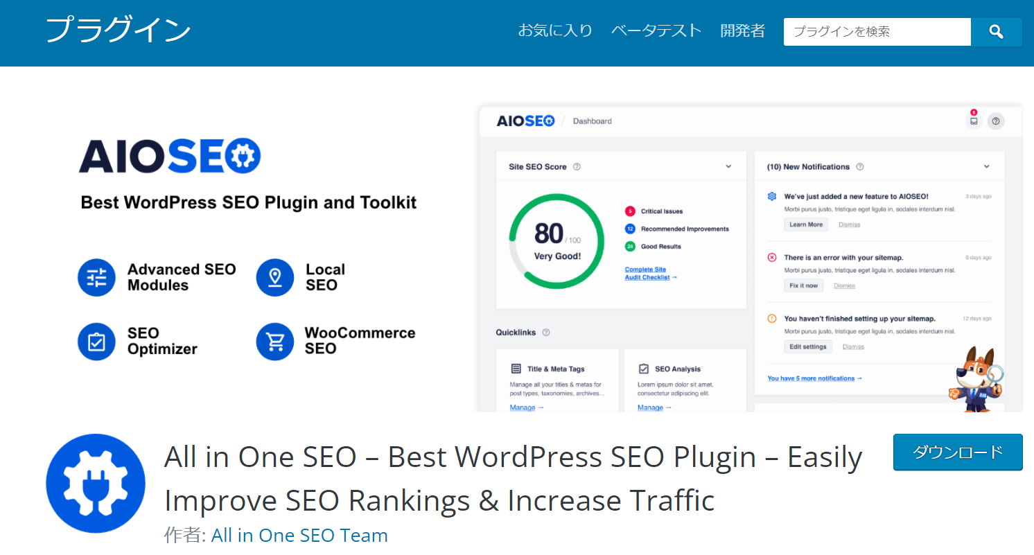Click the 12 days ago timestamp

977,319
